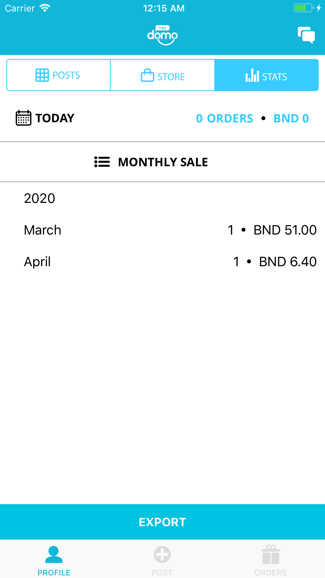Image resolution: width=325 pixels, height=578 pixels.
Task: Open the gift box Orders icon
Action: 271,554
